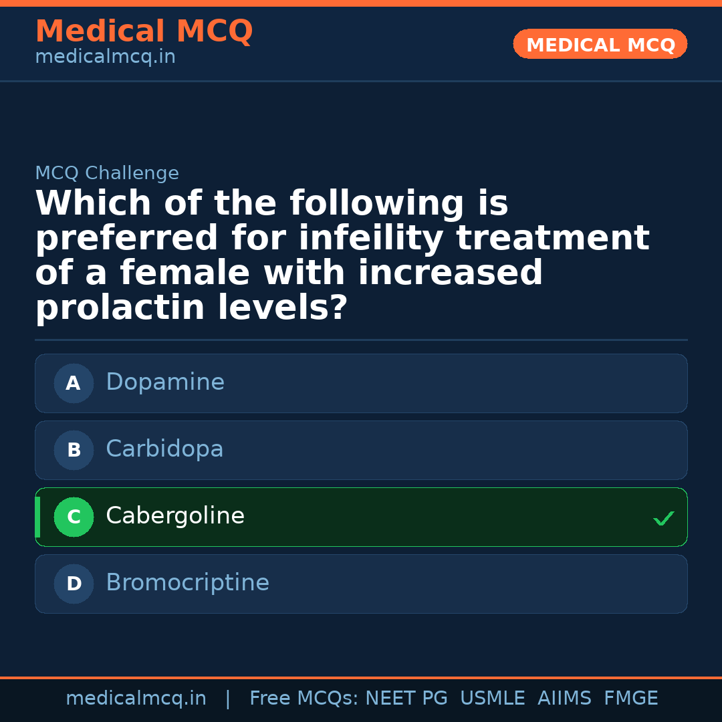Switch to the USMLE section
This screenshot has width=722, height=722.
(x=493, y=697)
